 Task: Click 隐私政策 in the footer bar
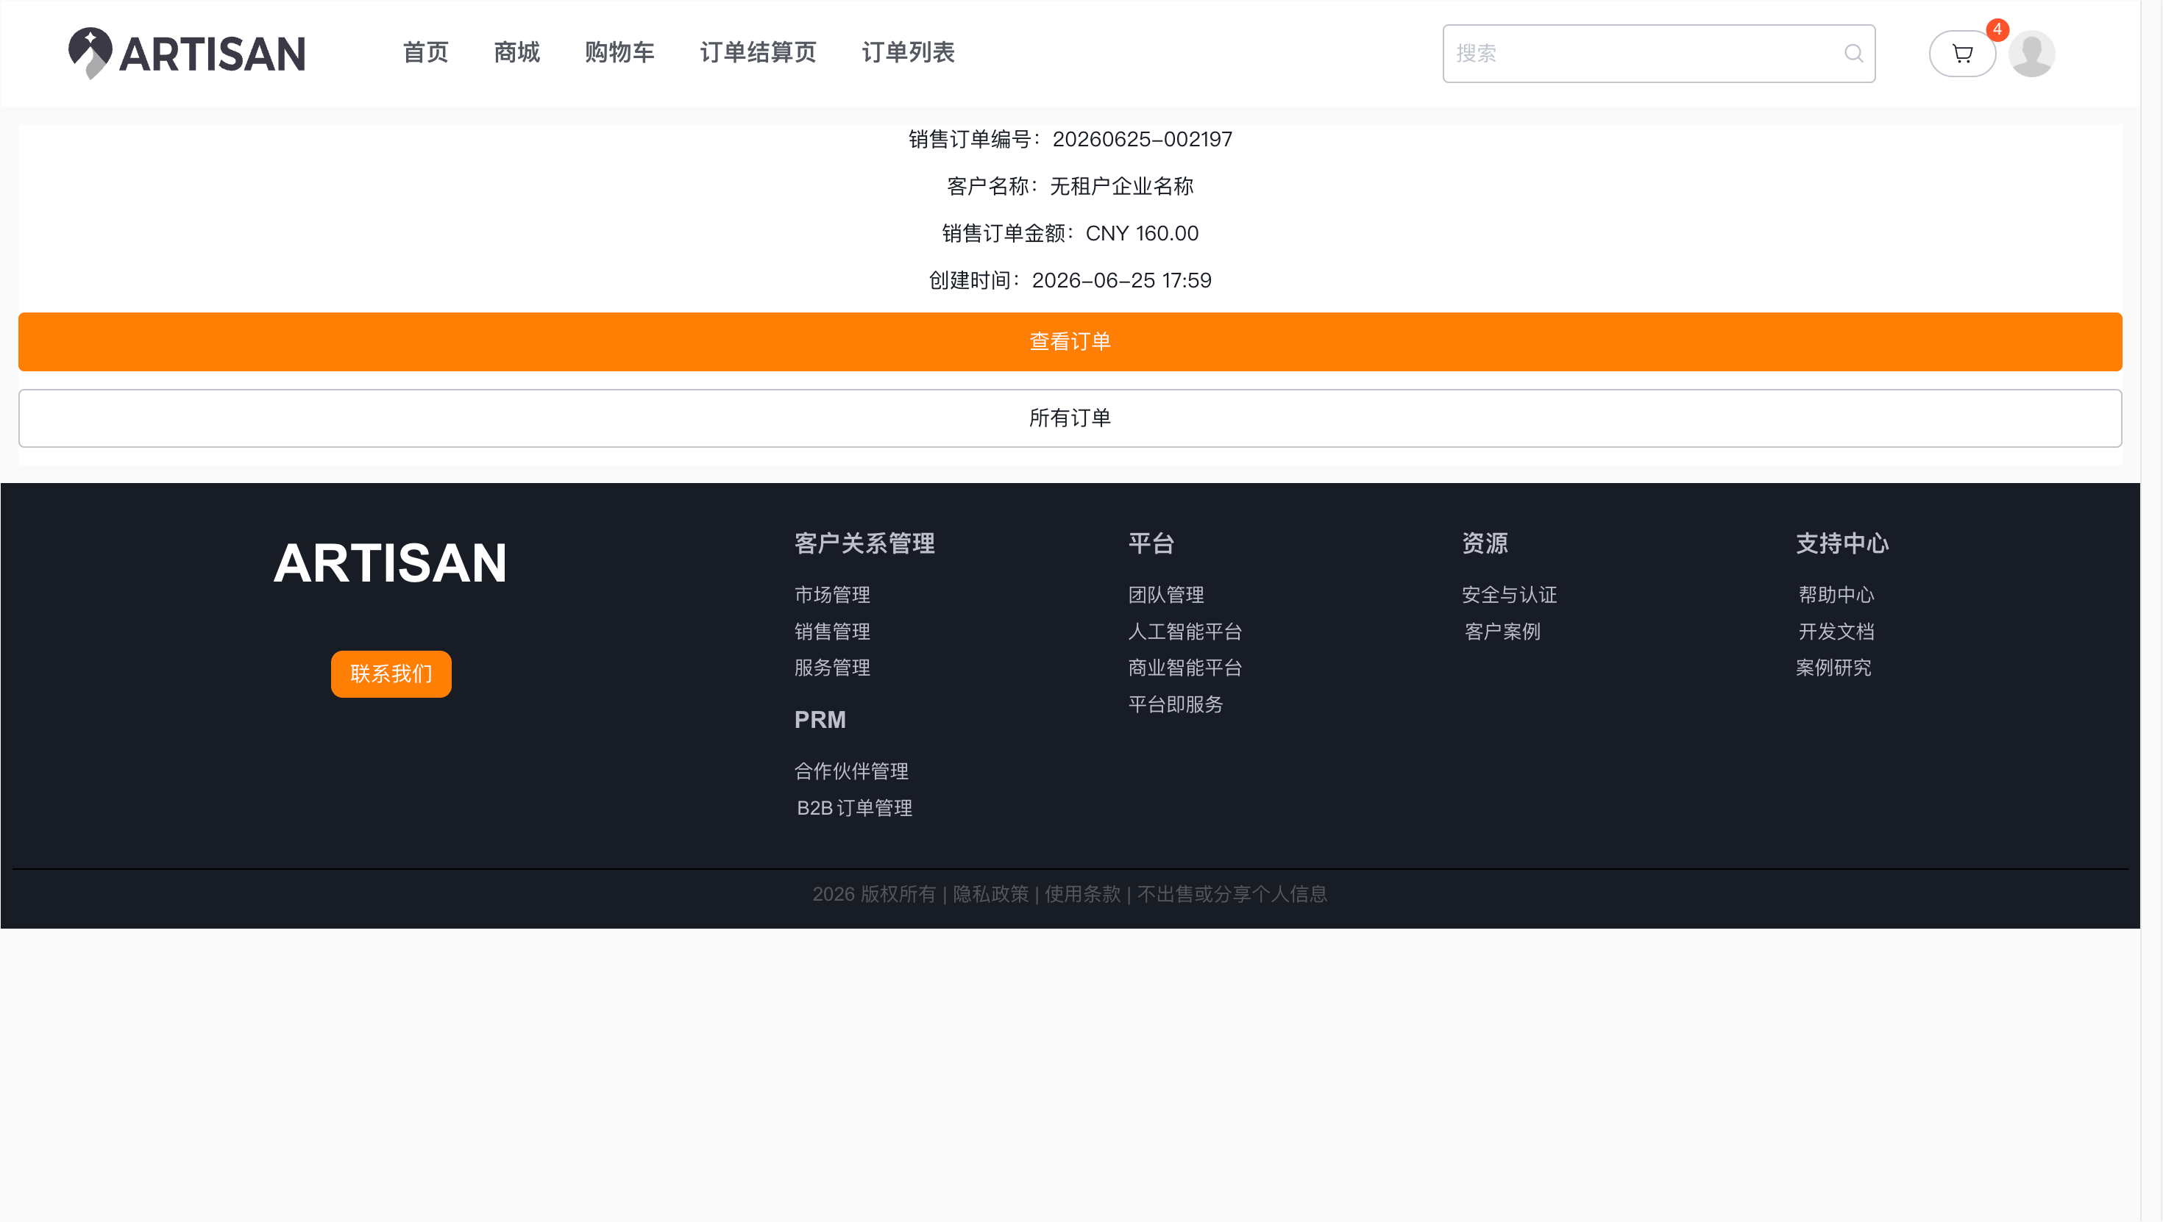click(x=991, y=894)
